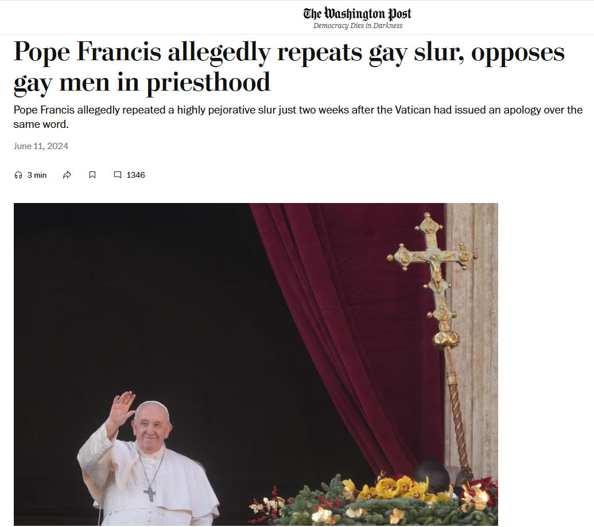Image resolution: width=594 pixels, height=527 pixels.
Task: Open comments via speech bubble icon
Action: point(118,175)
